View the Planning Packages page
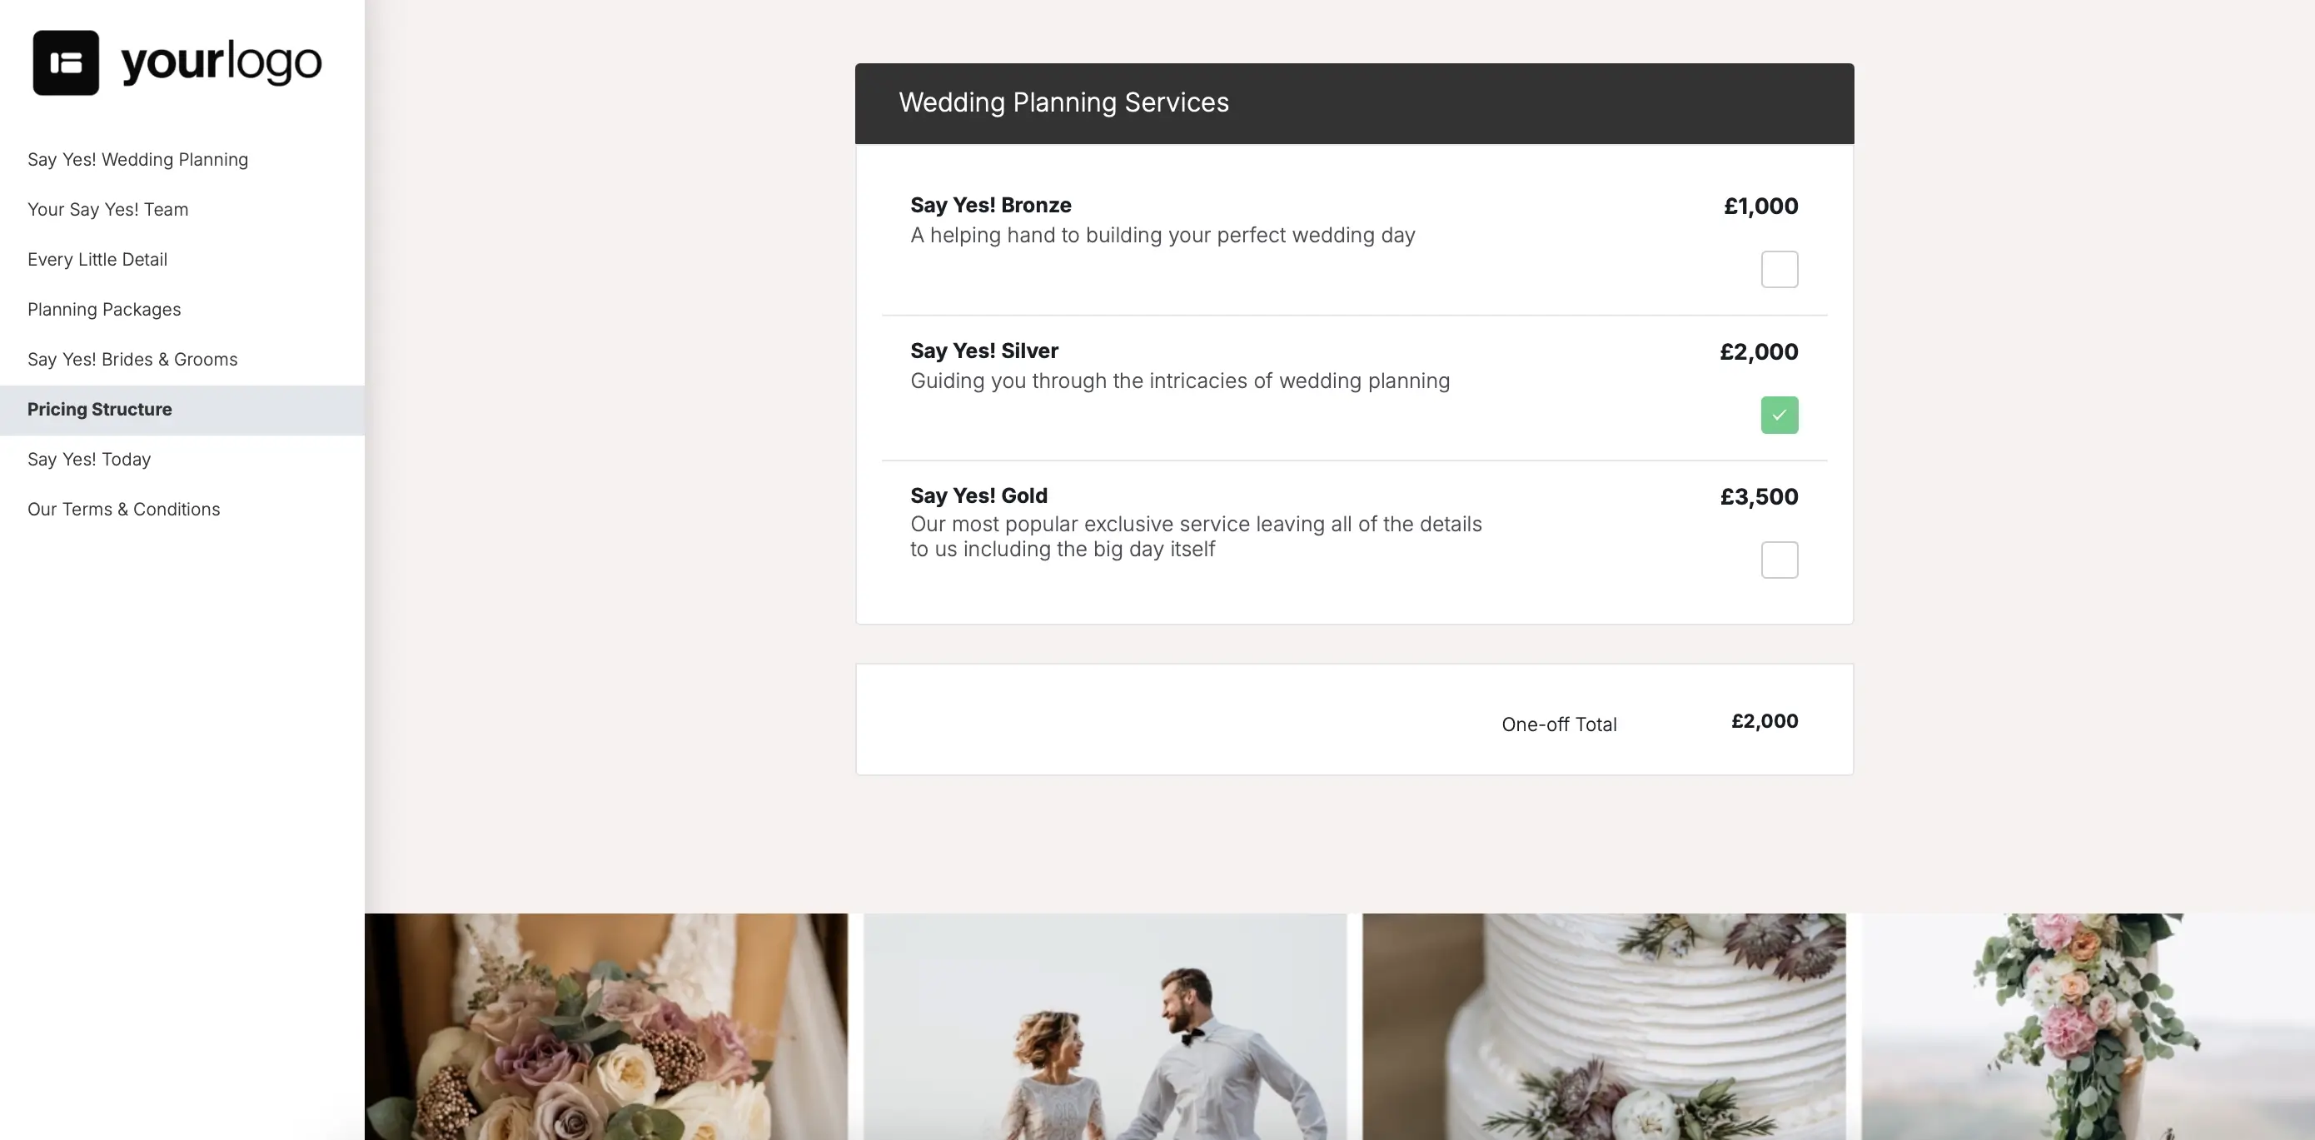This screenshot has height=1140, width=2315. pos(103,309)
